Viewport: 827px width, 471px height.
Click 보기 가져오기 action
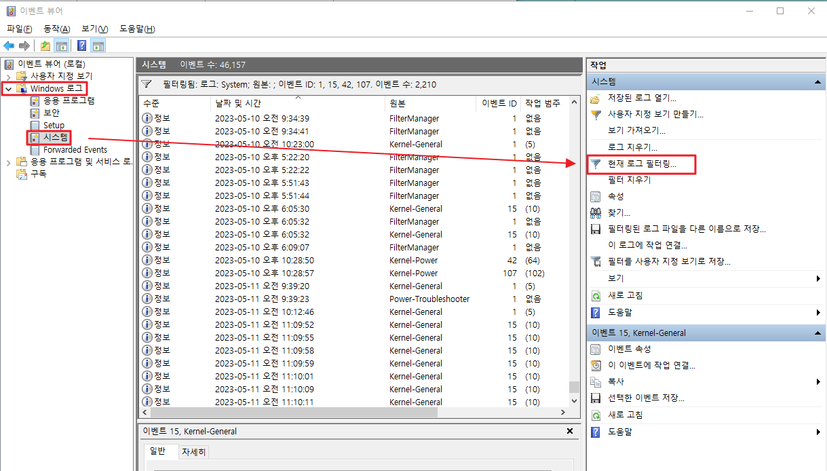click(636, 130)
